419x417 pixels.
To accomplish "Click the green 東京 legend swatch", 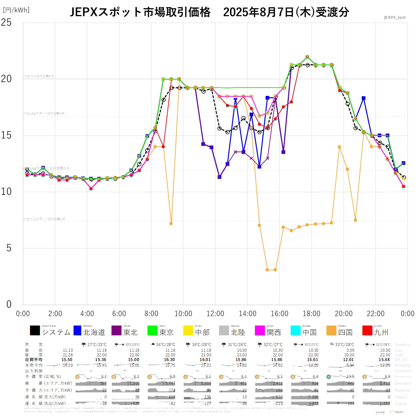I will (x=152, y=330).
